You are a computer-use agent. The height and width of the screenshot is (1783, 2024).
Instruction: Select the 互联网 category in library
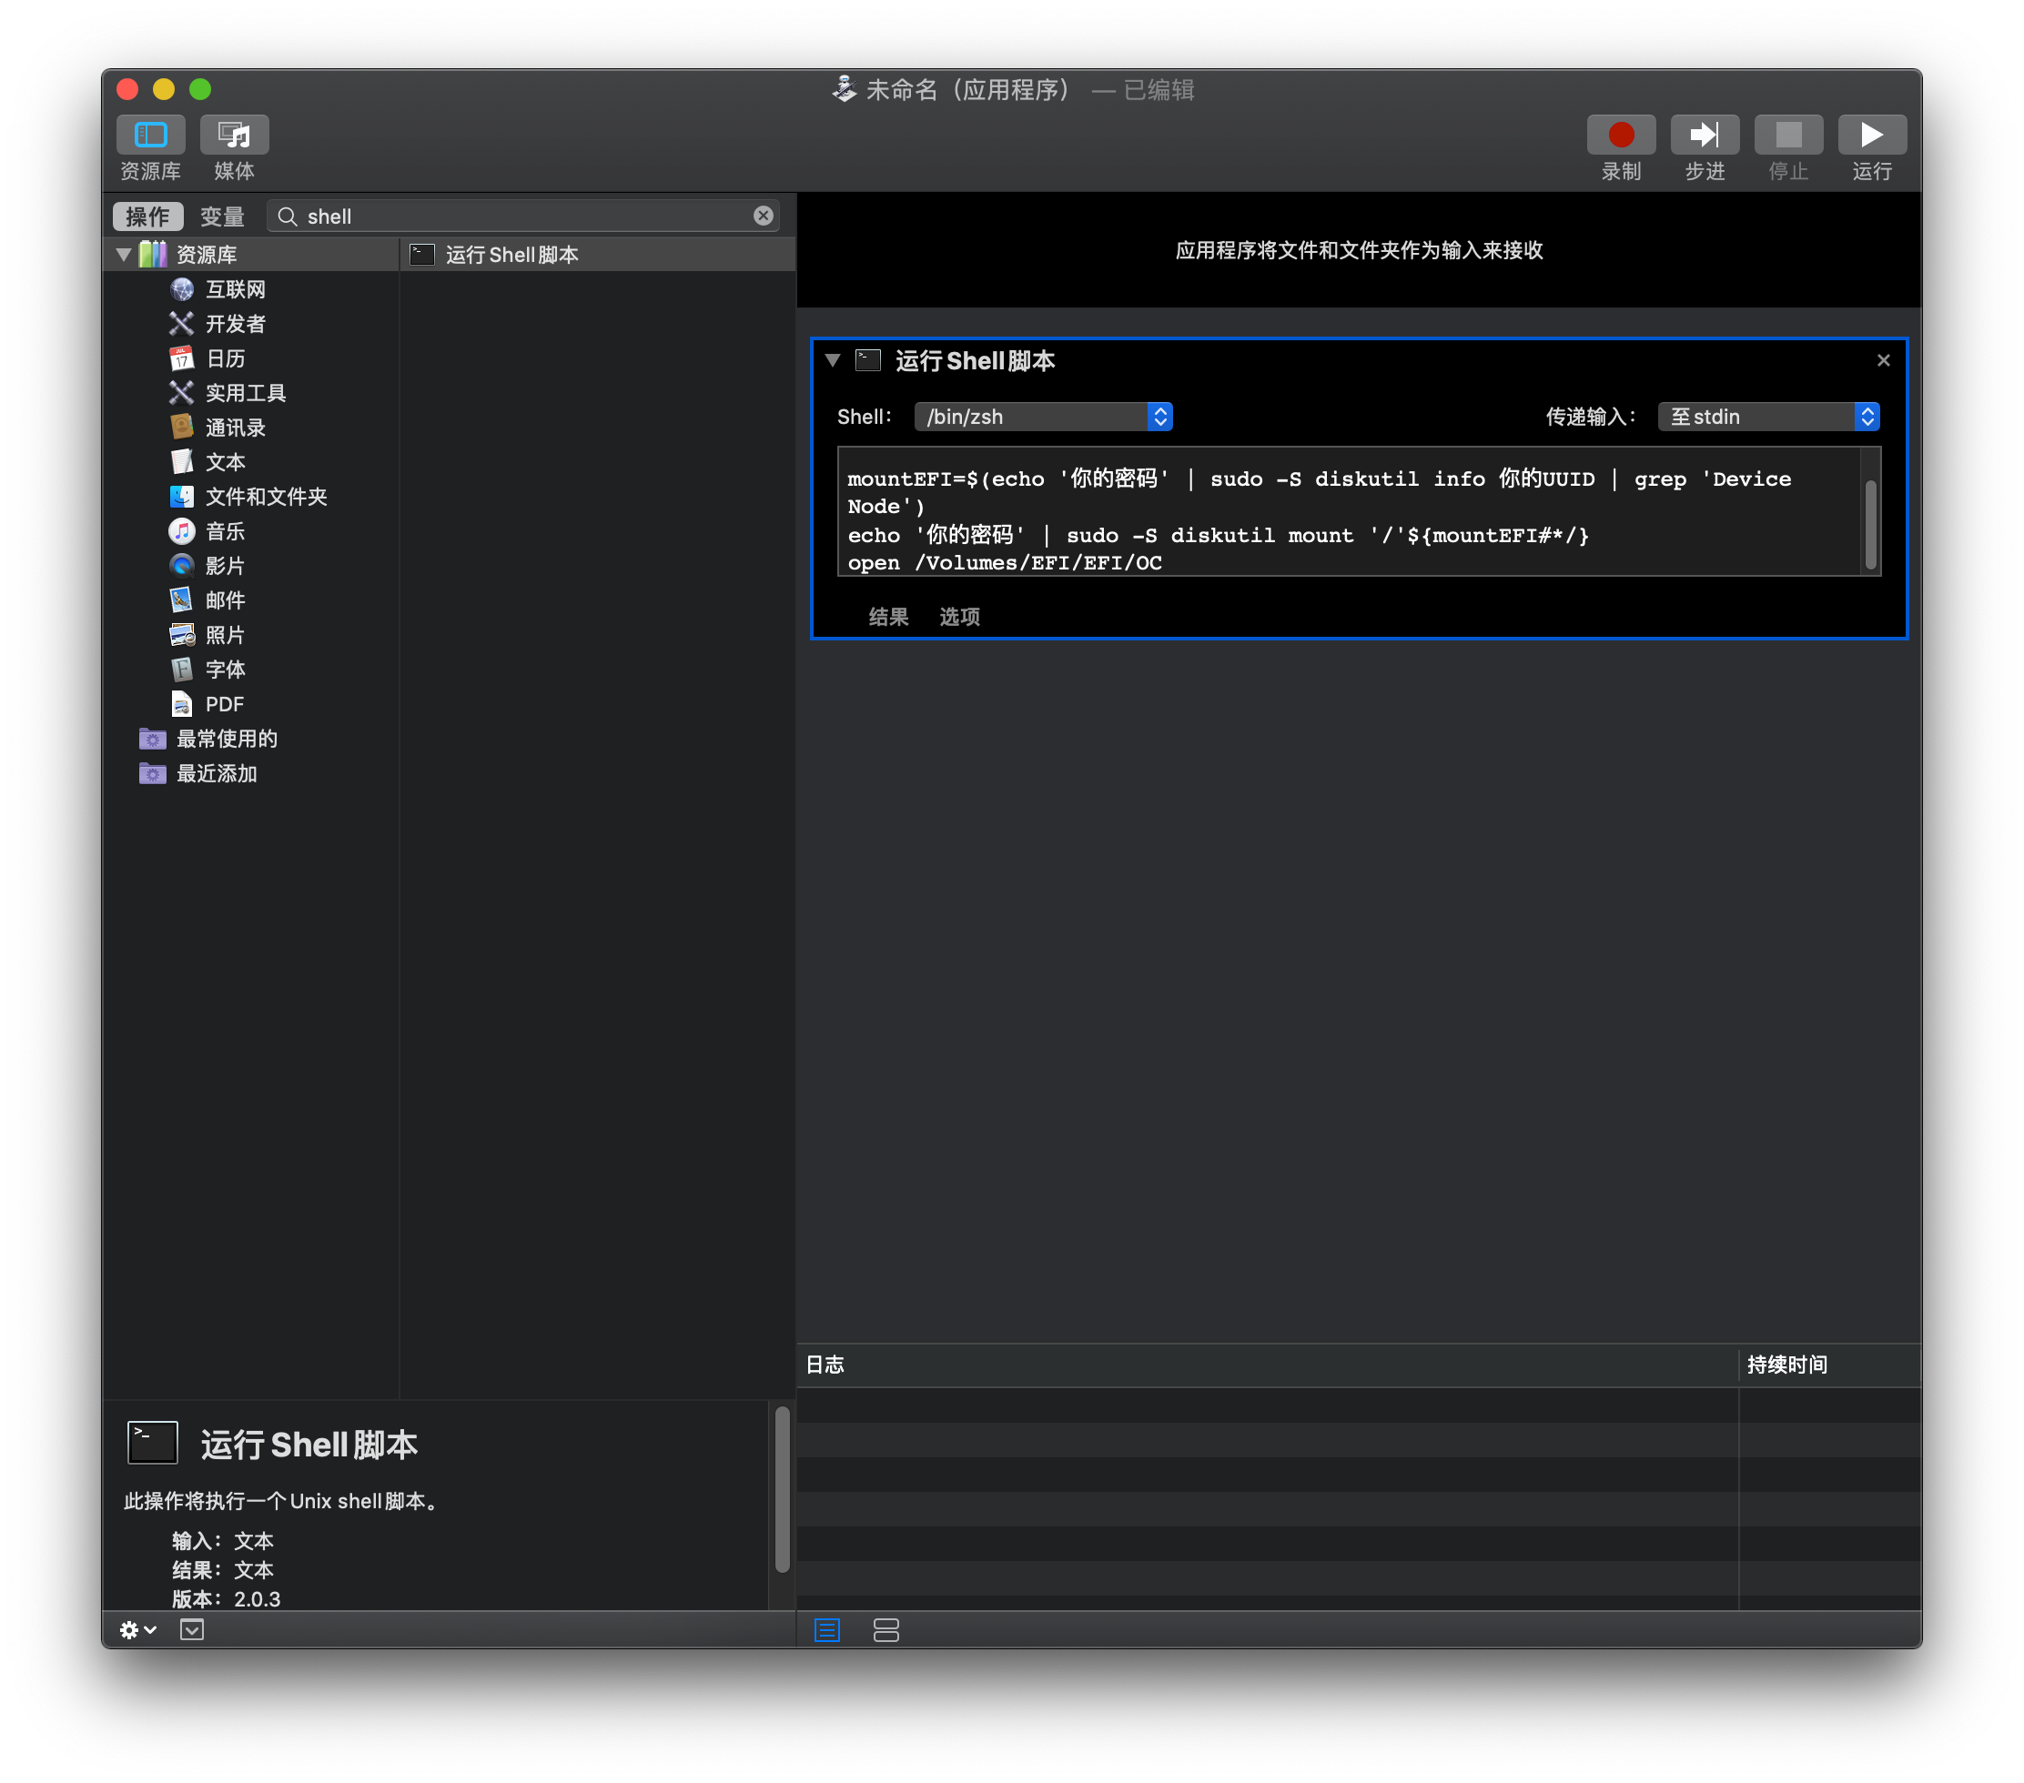pyautogui.click(x=235, y=289)
